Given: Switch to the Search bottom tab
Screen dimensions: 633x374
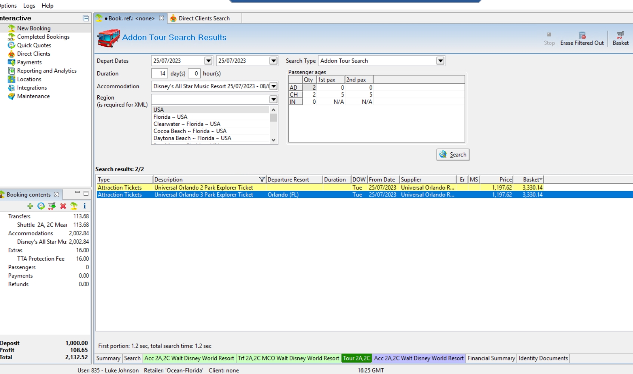Looking at the screenshot, I should coord(132,358).
